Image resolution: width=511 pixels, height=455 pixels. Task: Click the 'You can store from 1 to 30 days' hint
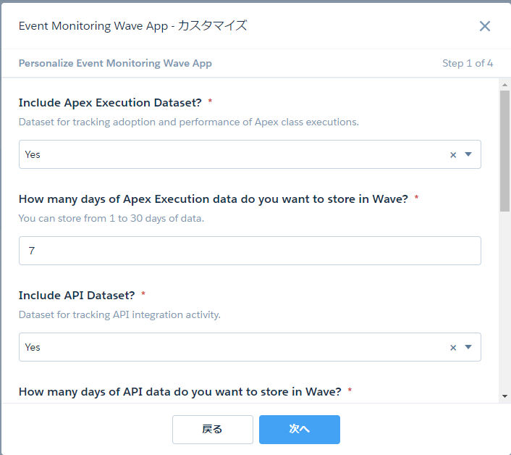[x=111, y=218]
